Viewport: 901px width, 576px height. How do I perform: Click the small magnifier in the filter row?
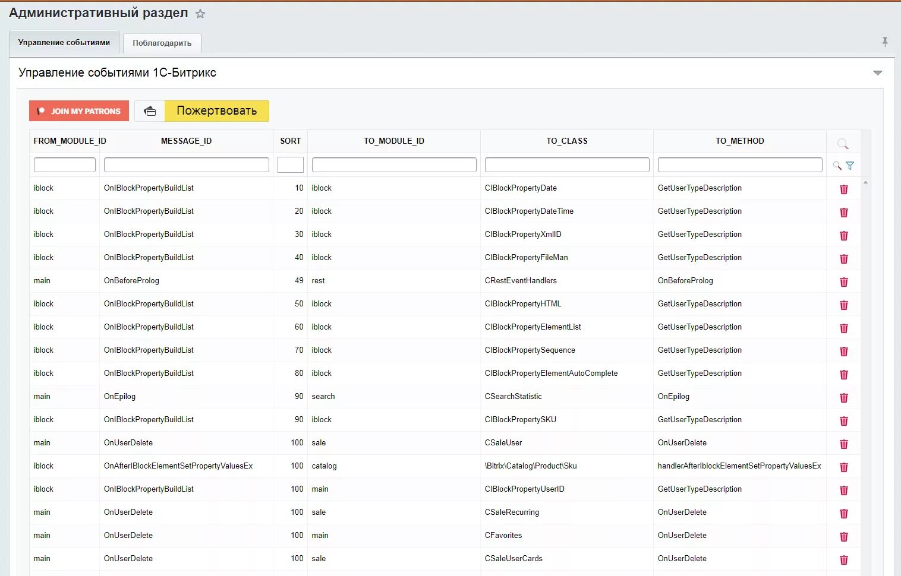point(837,166)
